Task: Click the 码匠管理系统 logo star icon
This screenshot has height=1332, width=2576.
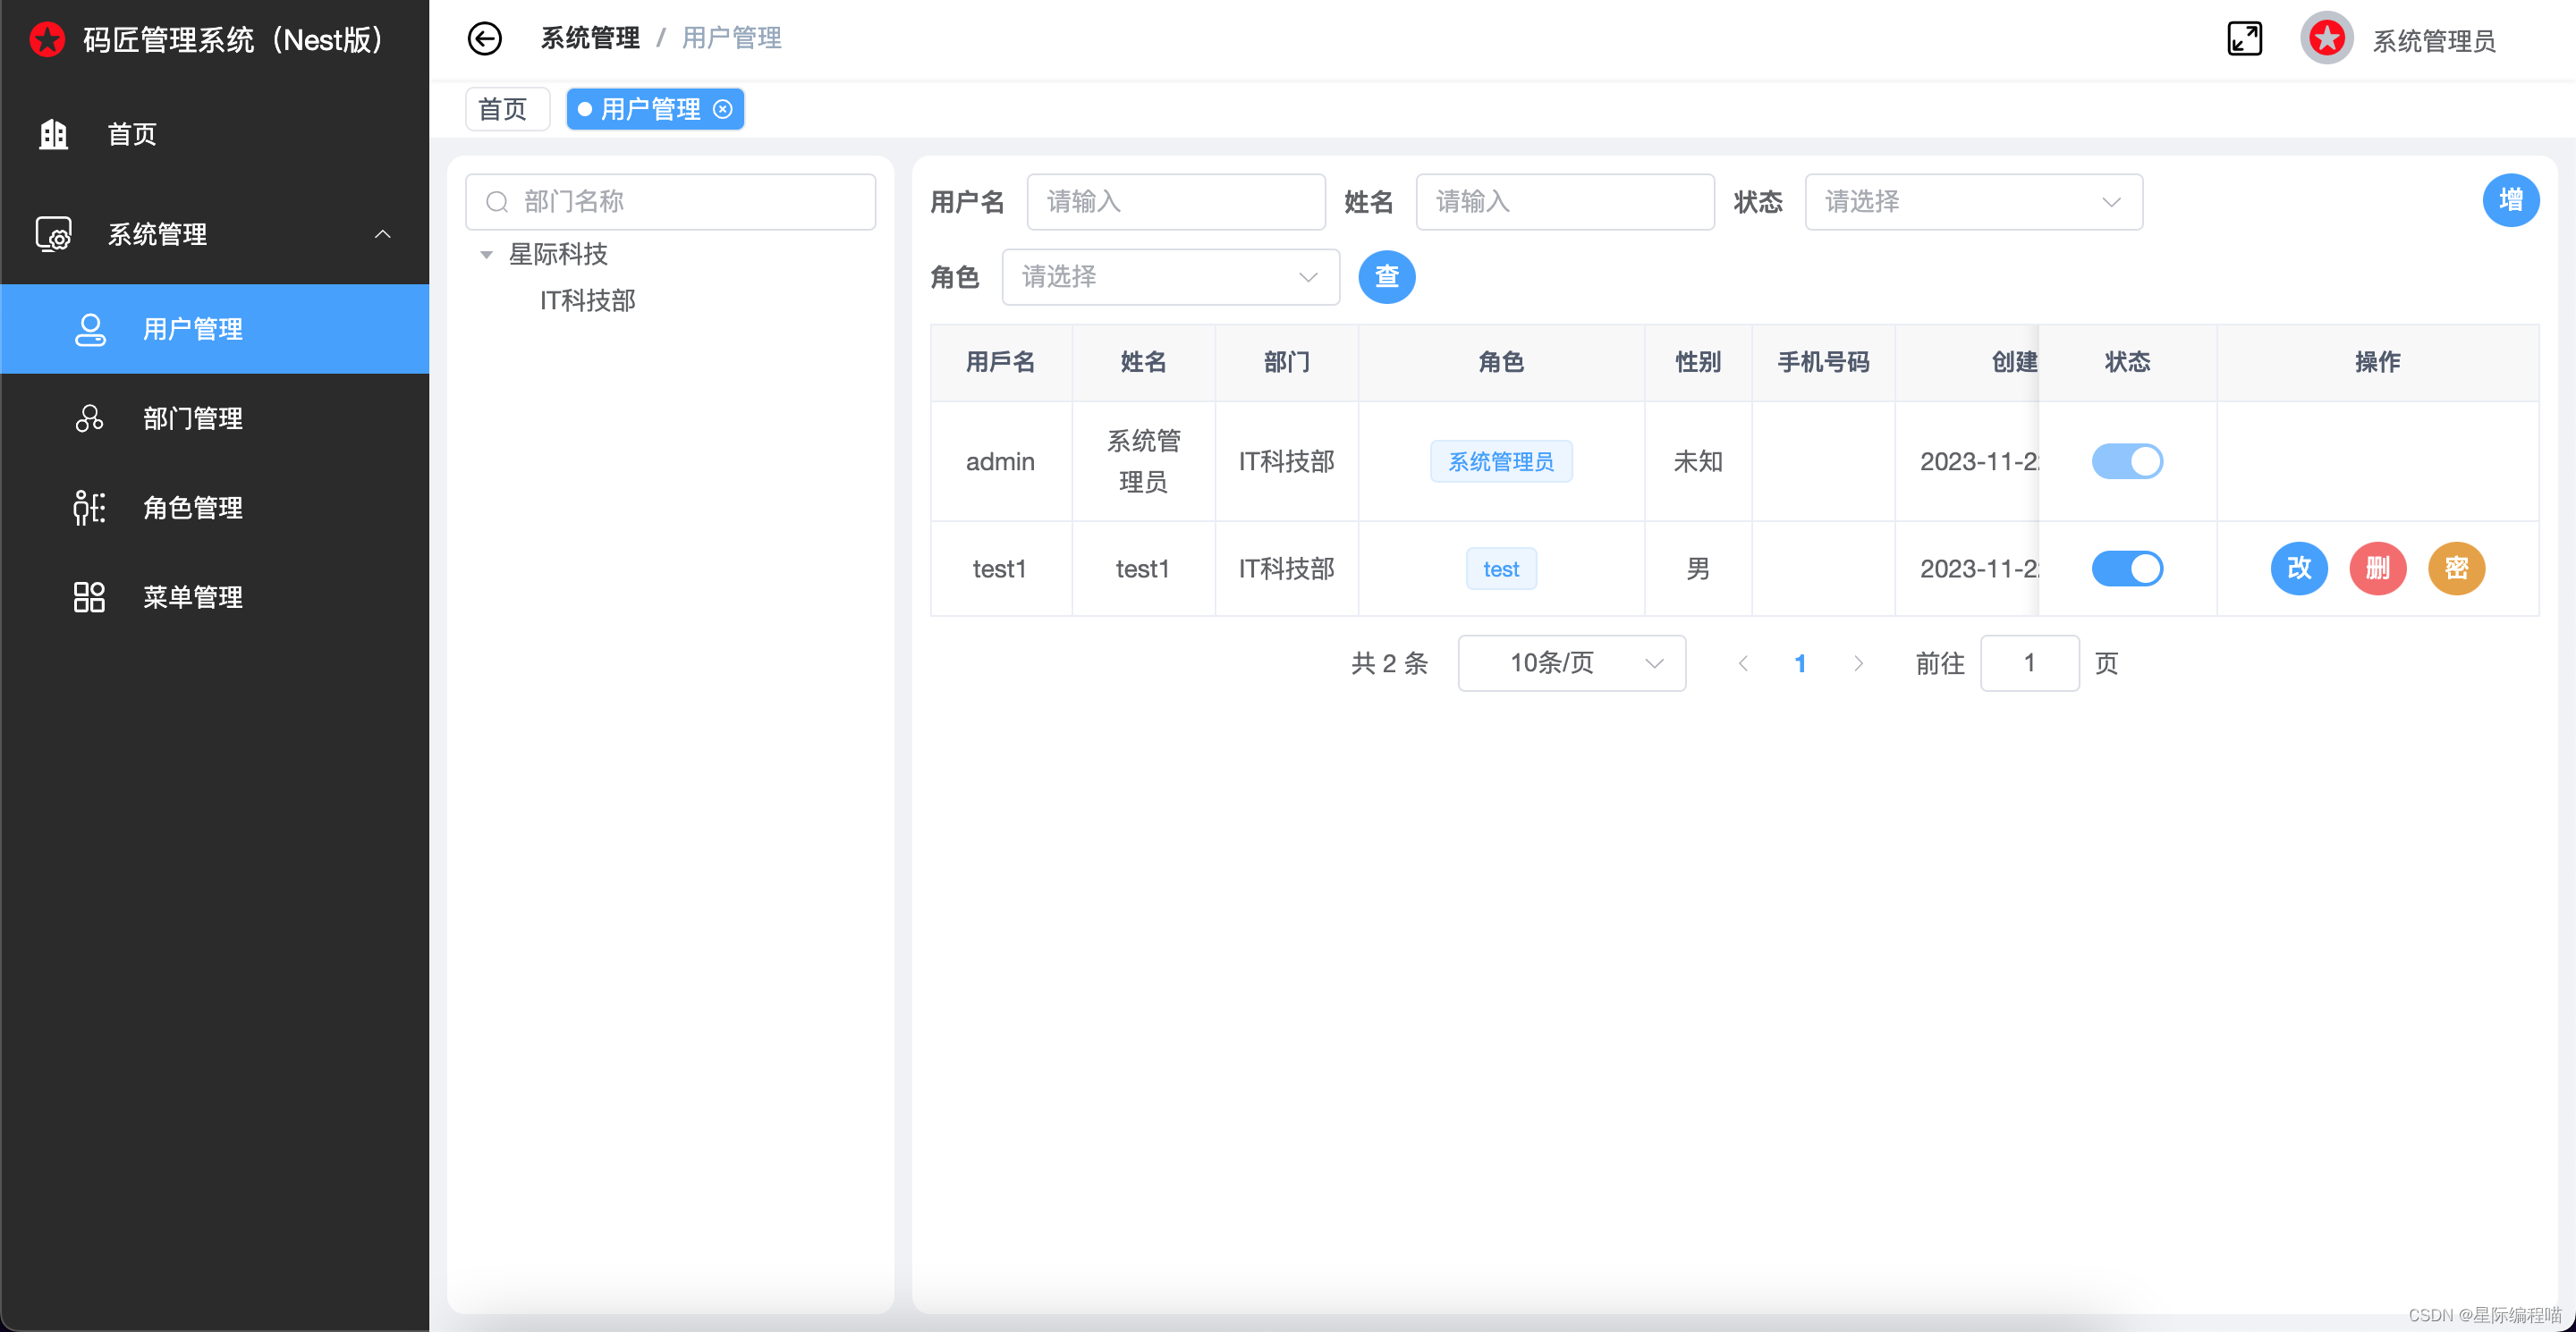Action: coord(47,39)
